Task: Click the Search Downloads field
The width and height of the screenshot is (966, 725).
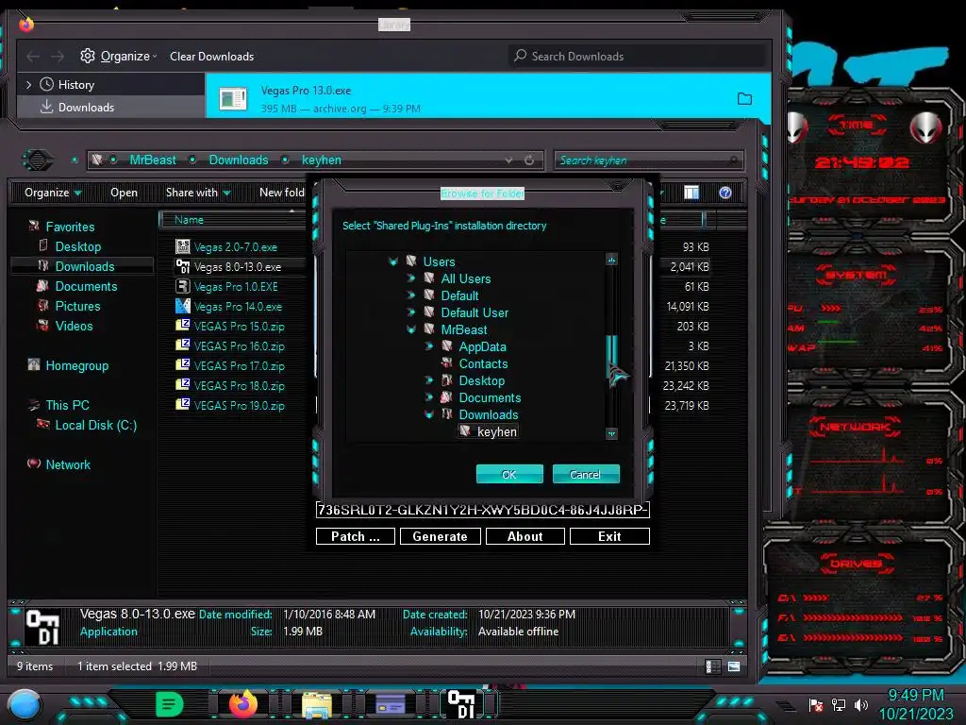Action: (639, 56)
